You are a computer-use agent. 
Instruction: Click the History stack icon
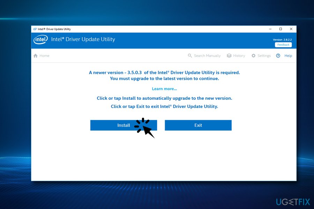(229, 56)
